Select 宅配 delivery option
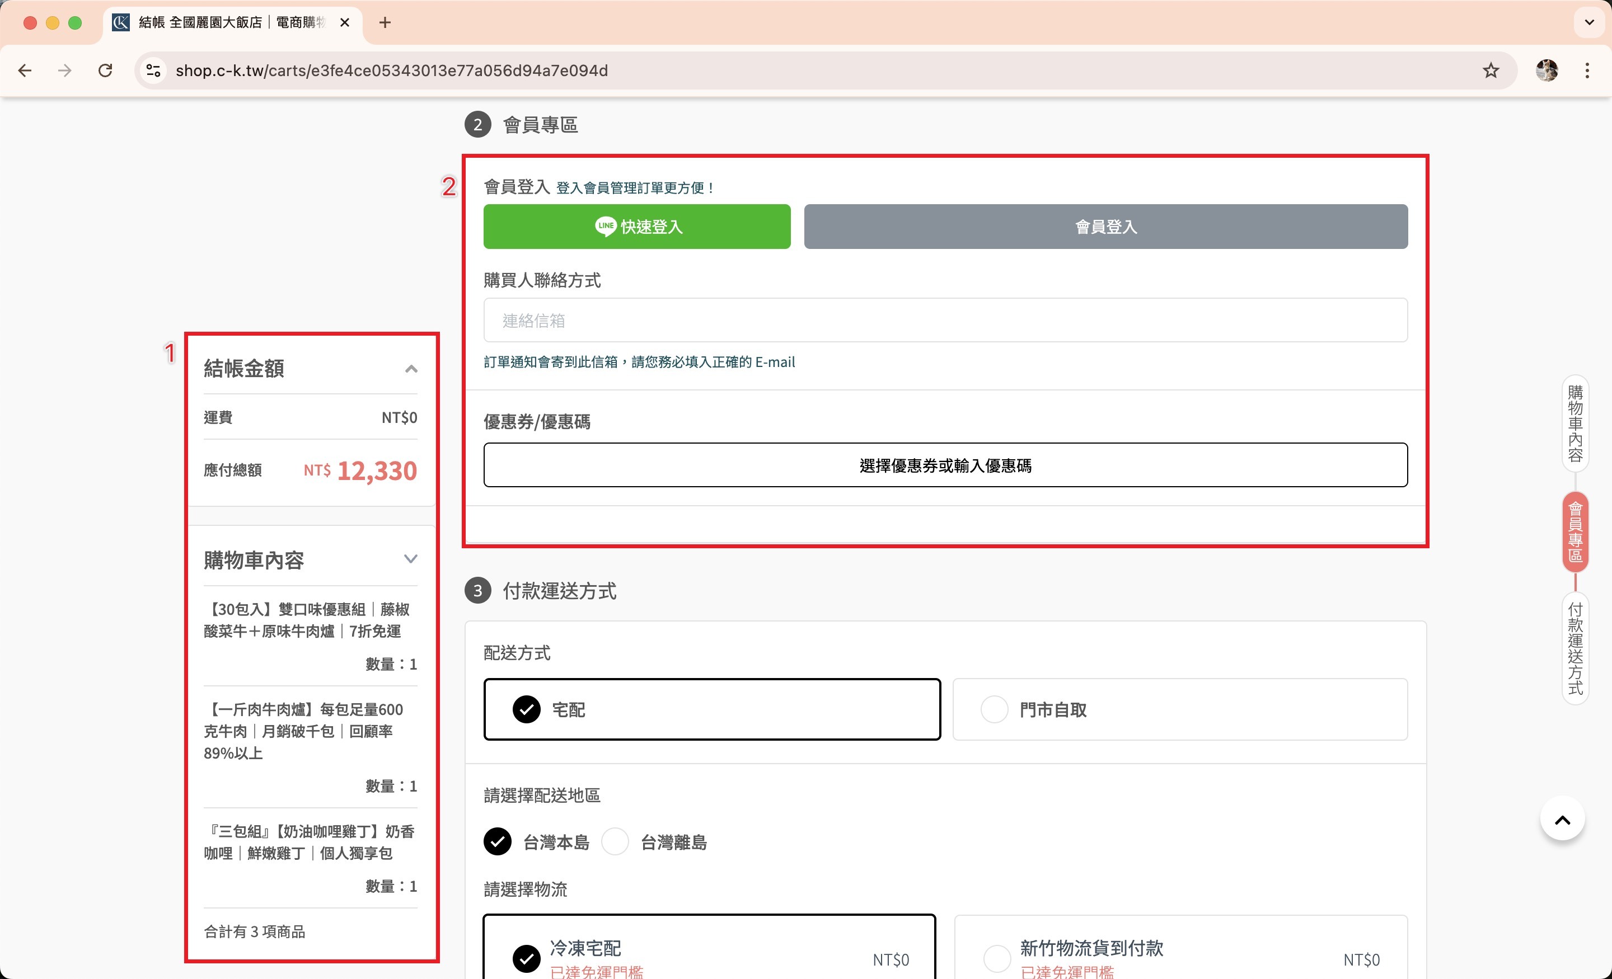This screenshot has width=1612, height=979. point(712,709)
